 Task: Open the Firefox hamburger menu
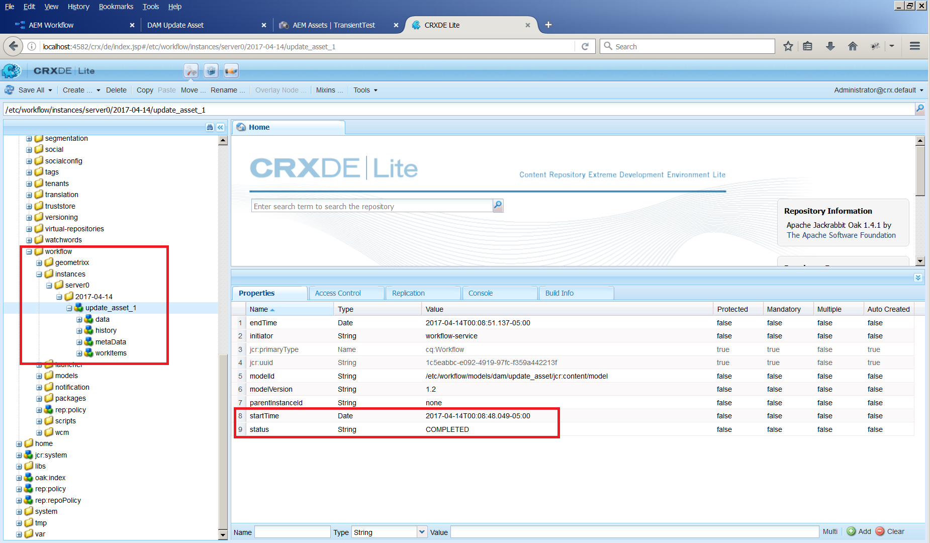point(915,46)
